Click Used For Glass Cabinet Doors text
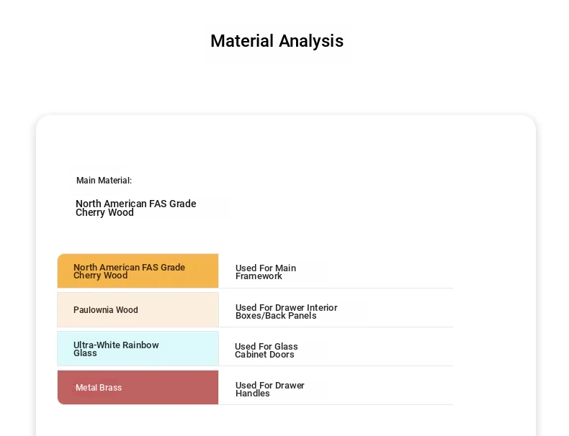The image size is (569, 436). point(266,350)
